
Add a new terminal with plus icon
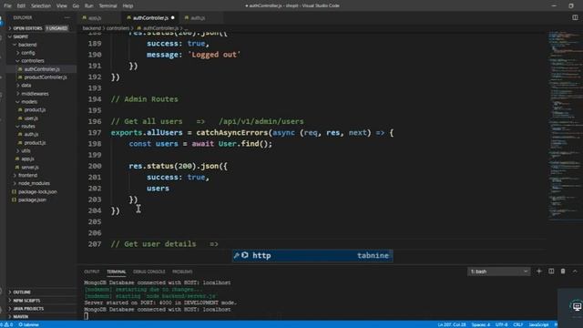[538, 272]
